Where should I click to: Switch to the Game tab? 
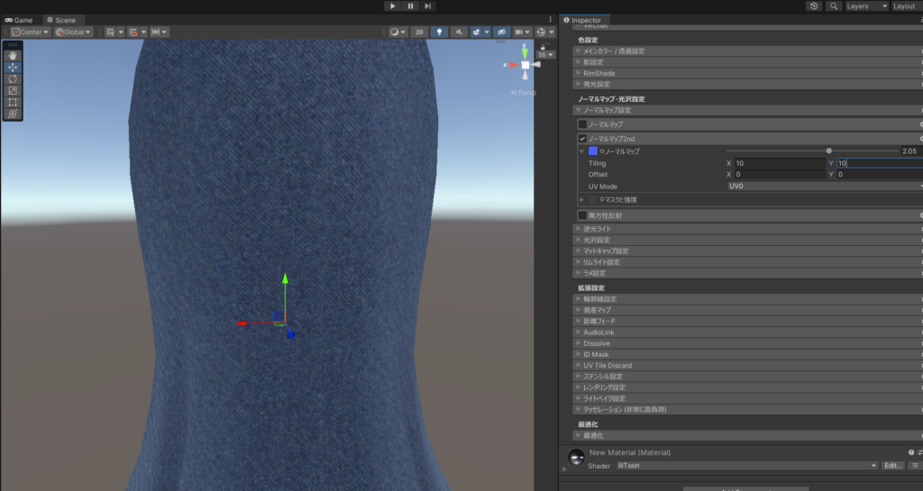pos(18,19)
